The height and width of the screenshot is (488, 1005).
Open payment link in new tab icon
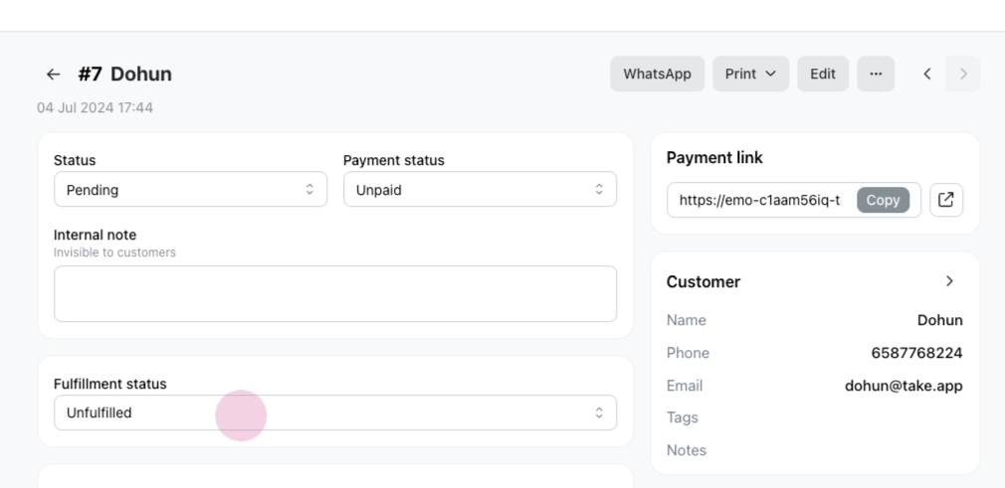pos(946,200)
